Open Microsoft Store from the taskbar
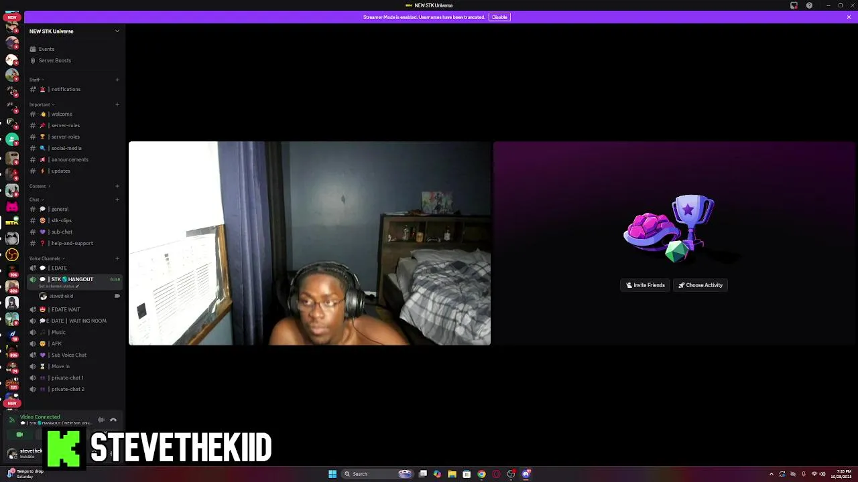Screen dimensions: 858x482 pos(467,474)
